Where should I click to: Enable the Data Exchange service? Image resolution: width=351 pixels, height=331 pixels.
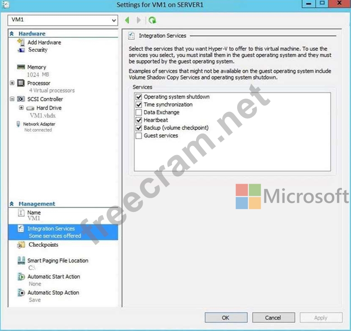139,112
